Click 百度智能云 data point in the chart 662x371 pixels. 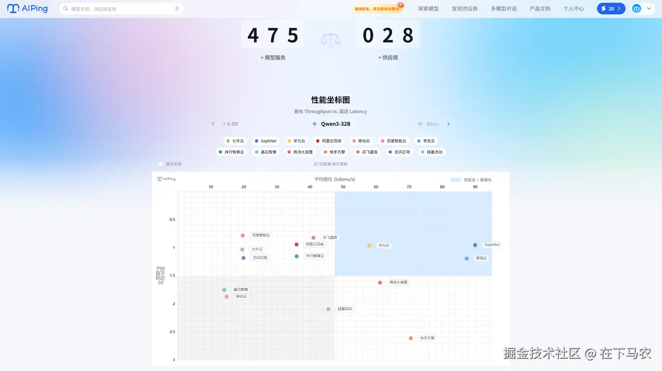pyautogui.click(x=243, y=236)
